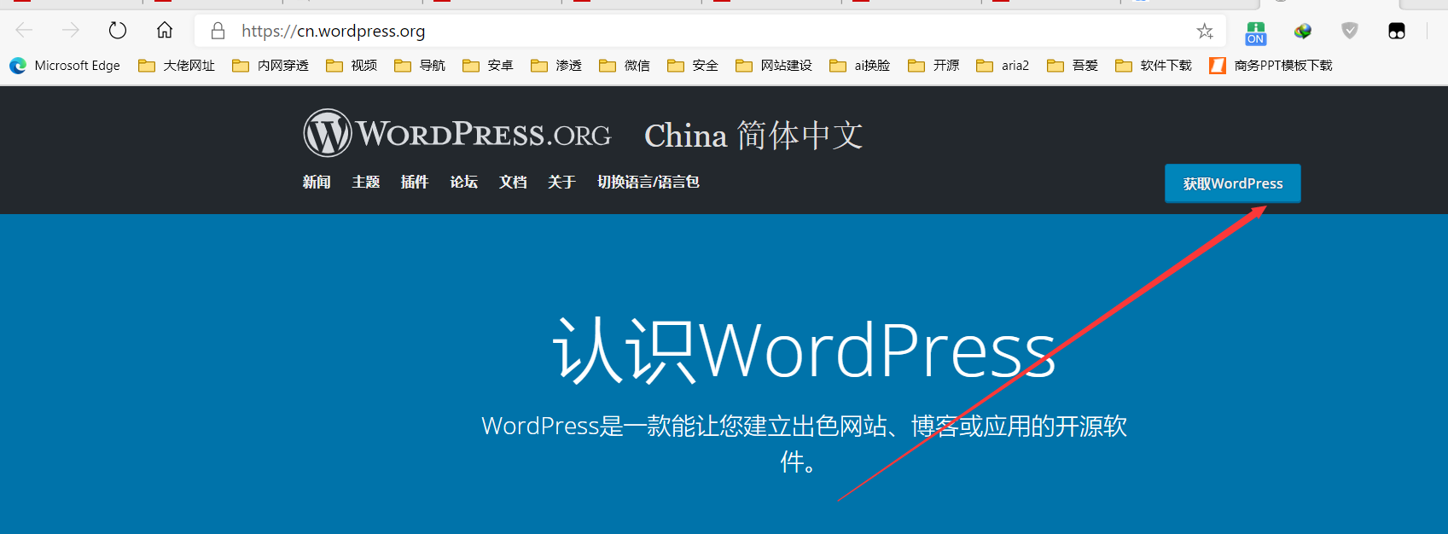Open the 安卓 bookmark folder

(x=488, y=66)
